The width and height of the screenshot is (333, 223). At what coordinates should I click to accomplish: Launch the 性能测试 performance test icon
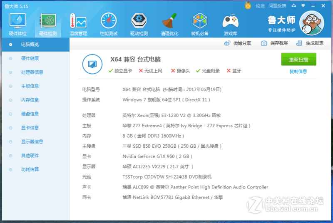[x=109, y=25]
